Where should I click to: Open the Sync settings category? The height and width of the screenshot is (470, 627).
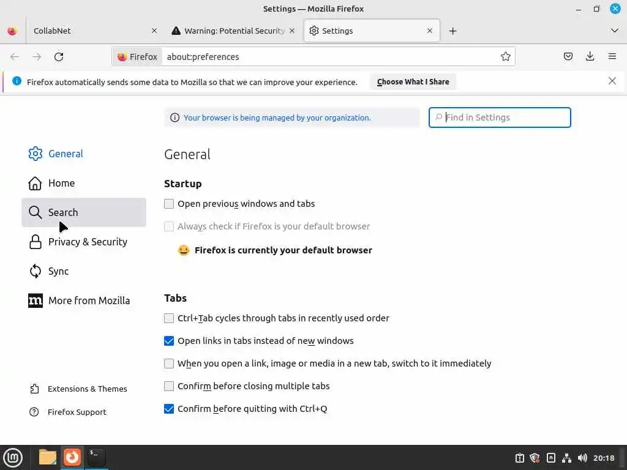pos(83,271)
